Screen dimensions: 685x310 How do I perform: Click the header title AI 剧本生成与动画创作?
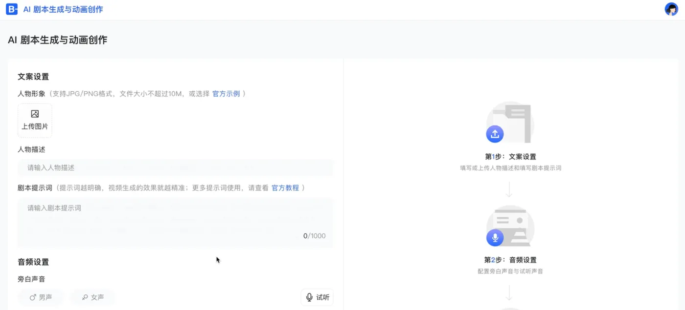click(x=63, y=9)
